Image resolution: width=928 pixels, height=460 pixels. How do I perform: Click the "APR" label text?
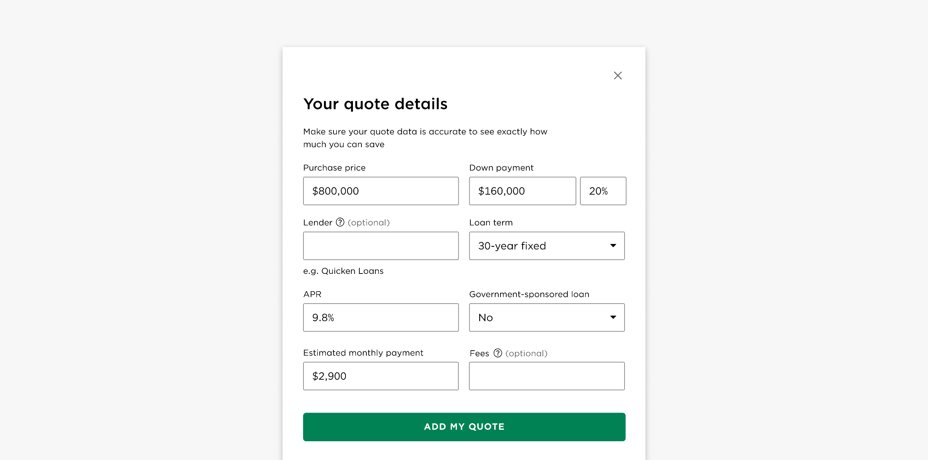312,294
